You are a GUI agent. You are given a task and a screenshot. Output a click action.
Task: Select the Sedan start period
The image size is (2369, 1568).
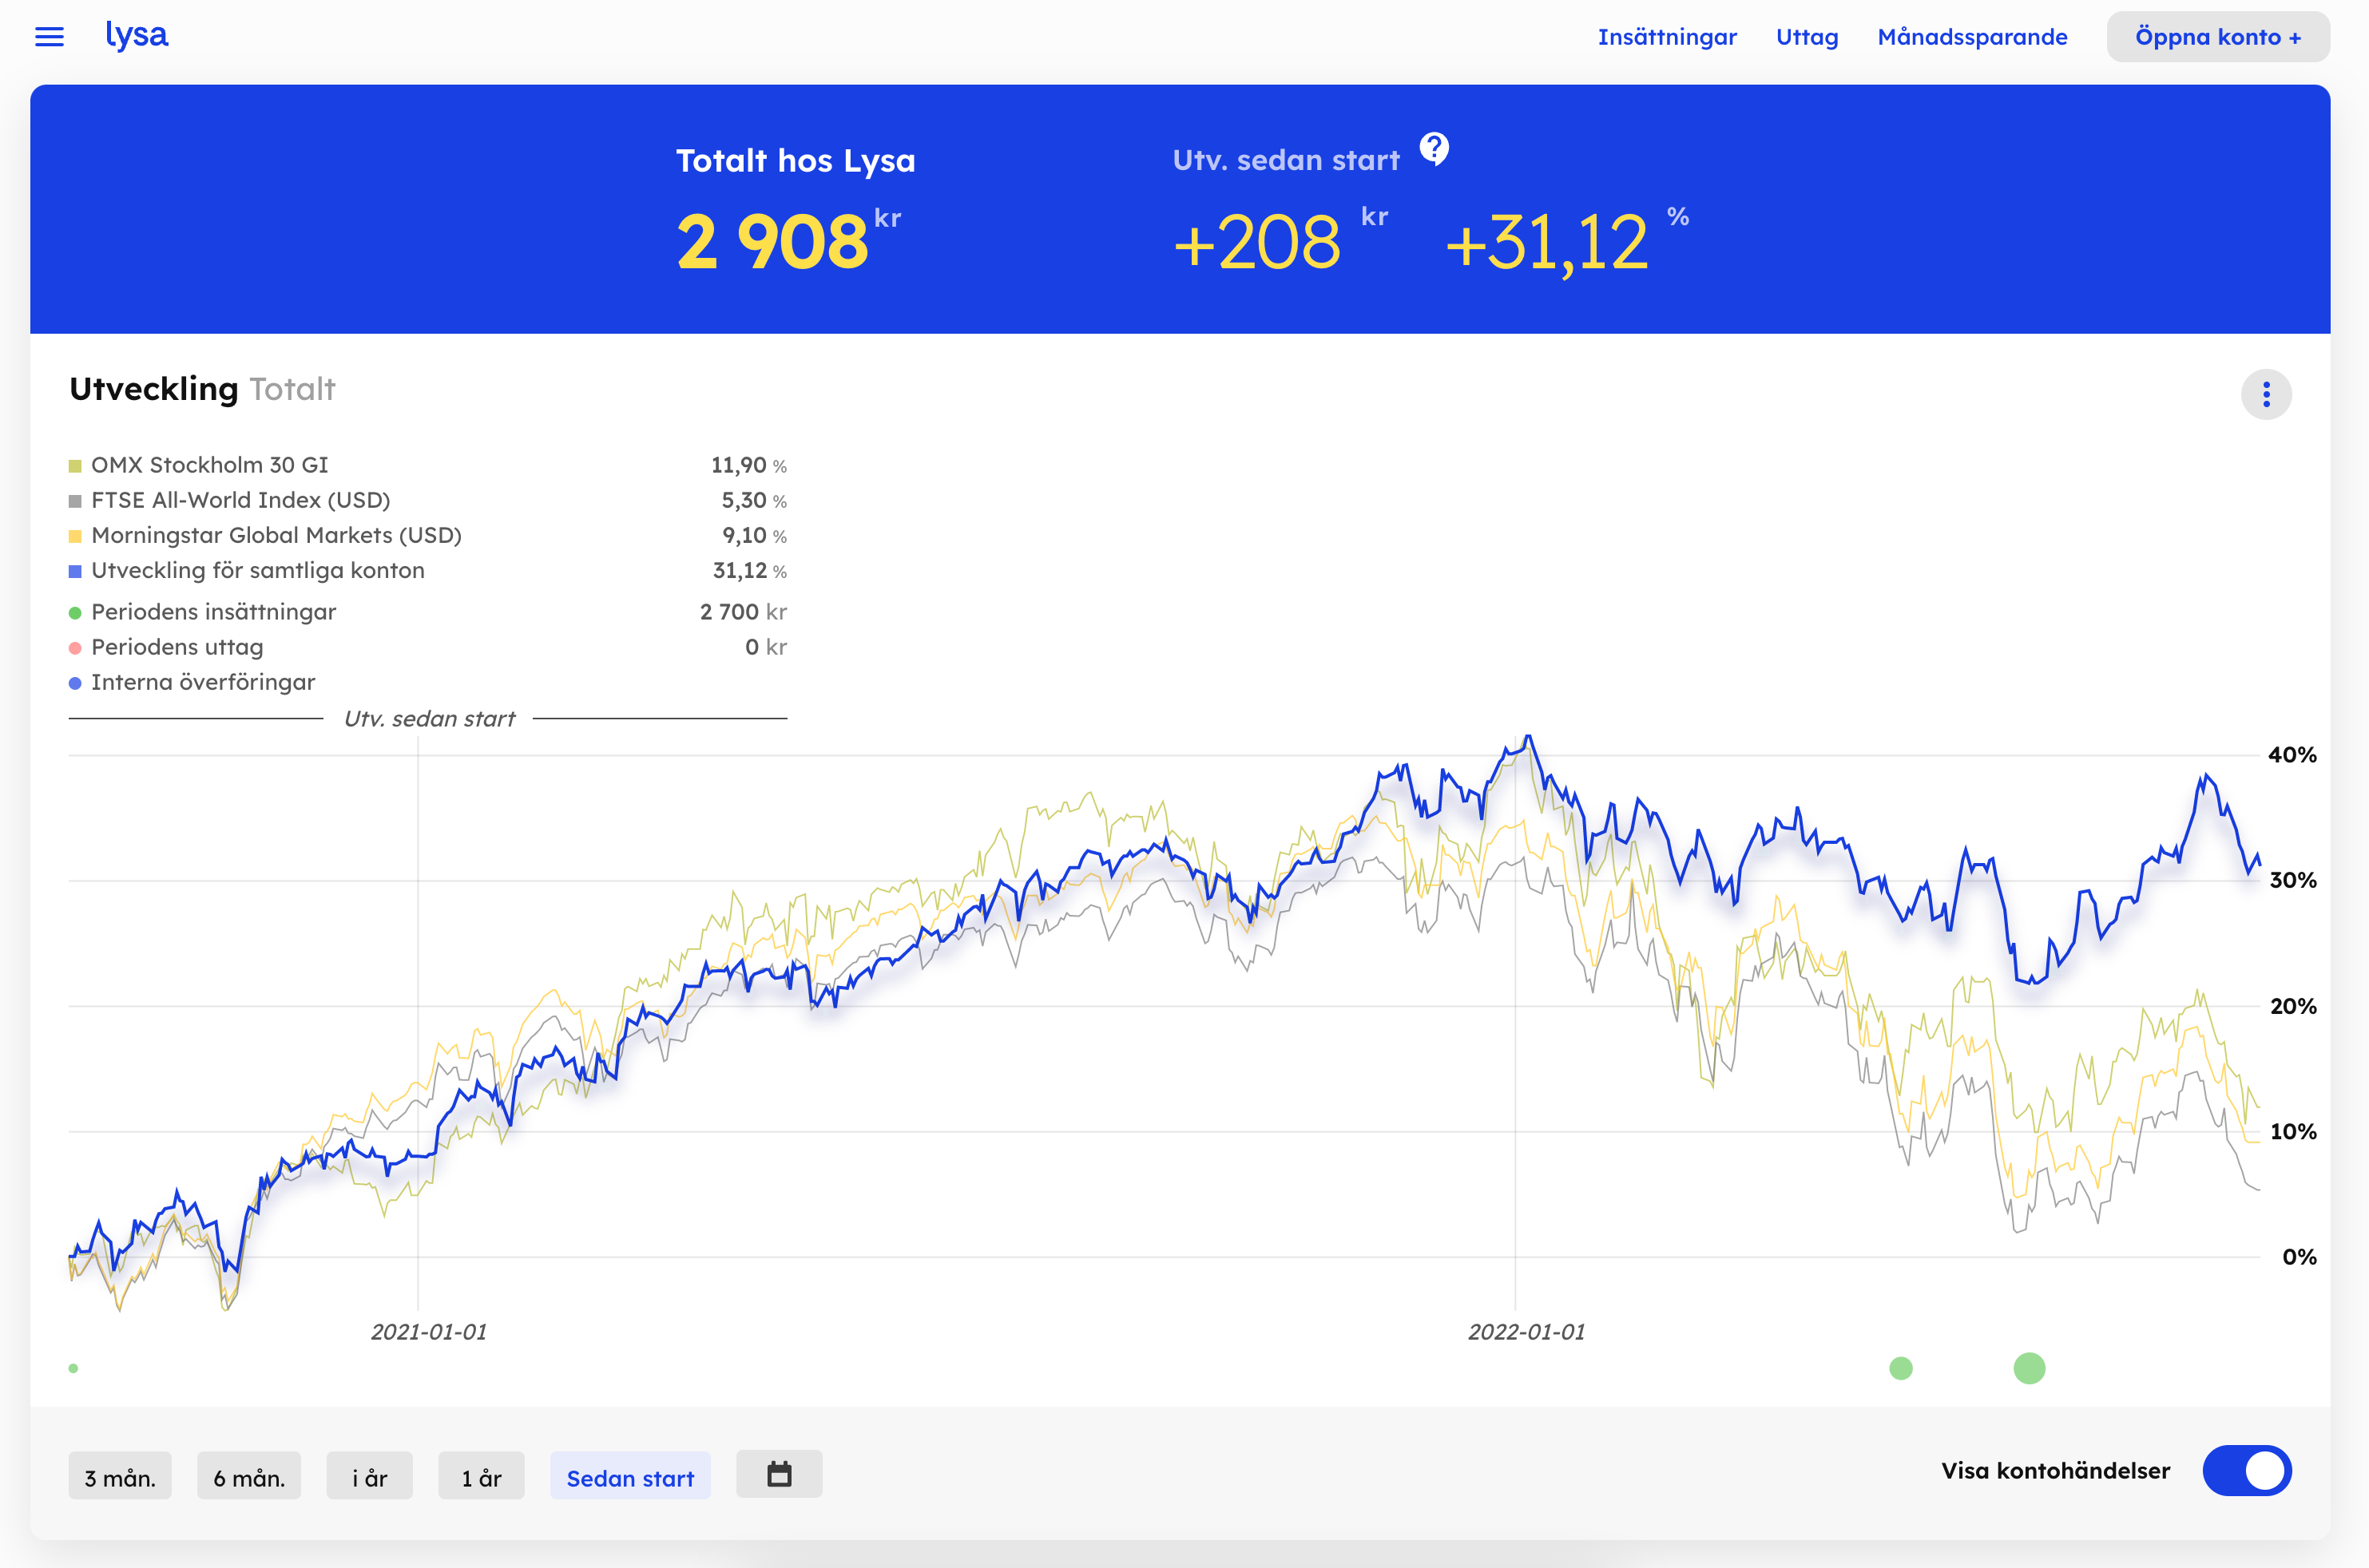(x=630, y=1476)
